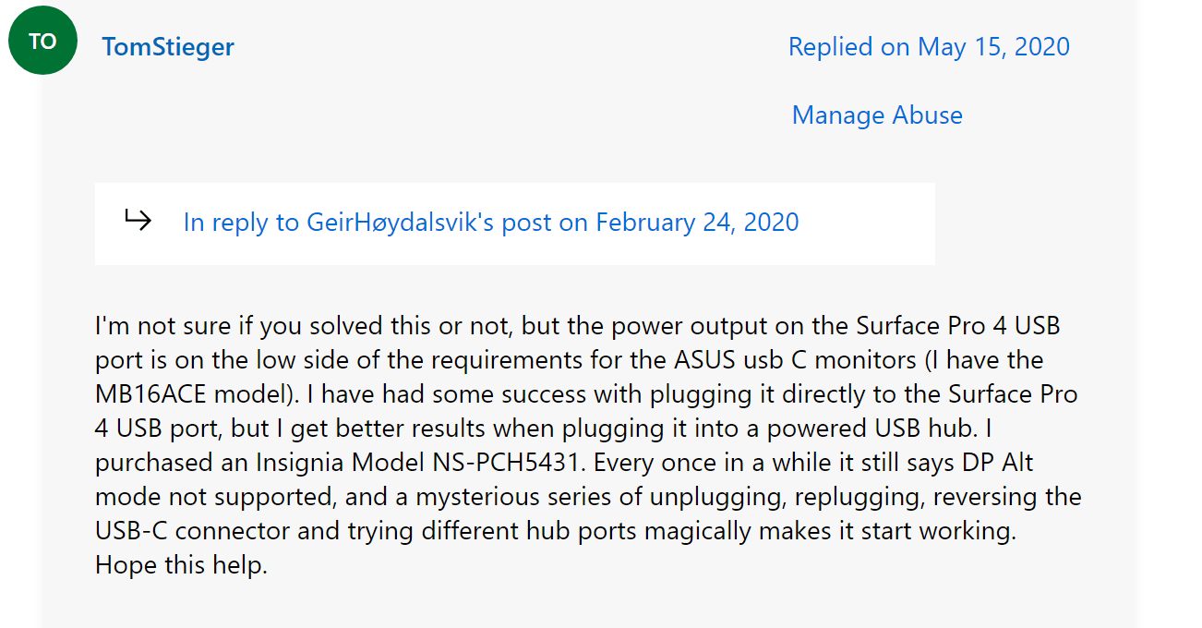Click the phrase powered USB hub

click(933, 429)
